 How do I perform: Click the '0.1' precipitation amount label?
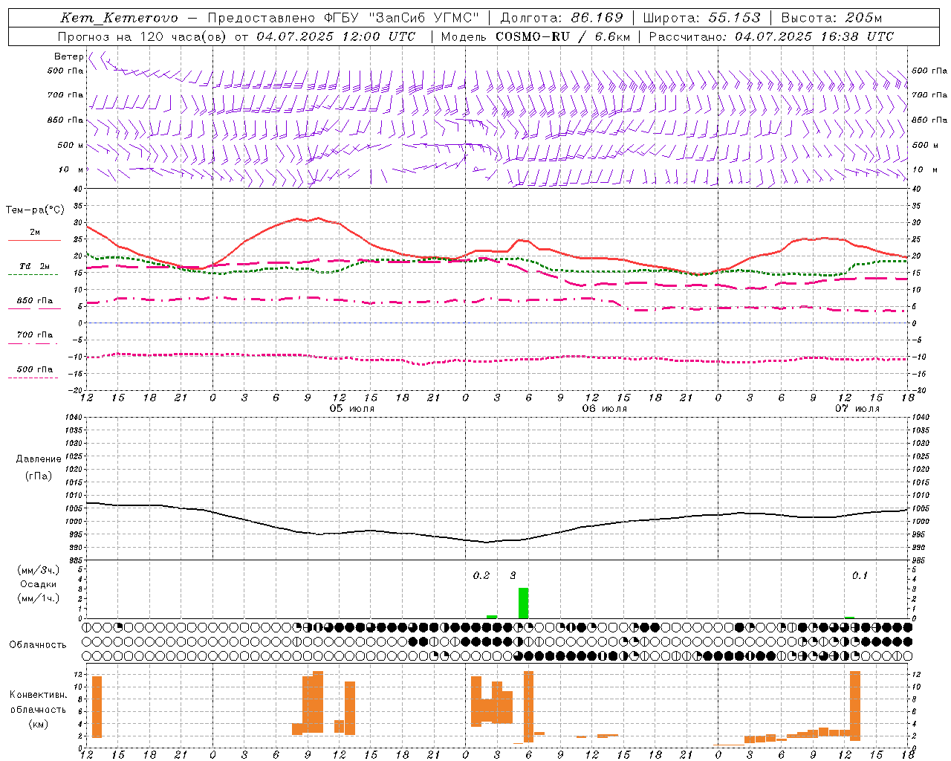(860, 576)
